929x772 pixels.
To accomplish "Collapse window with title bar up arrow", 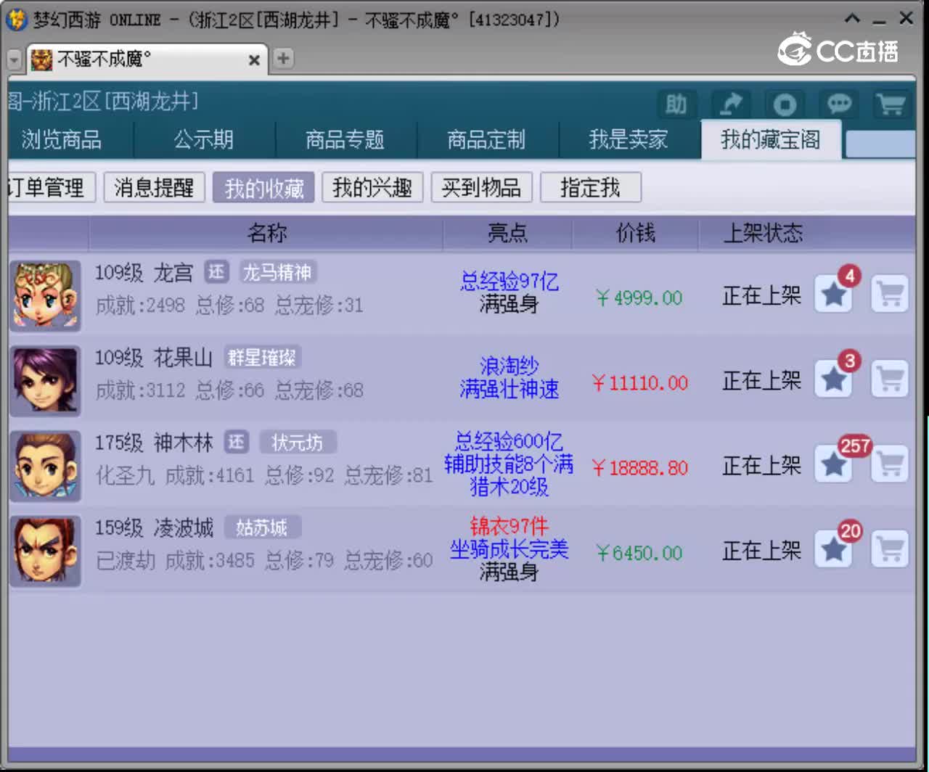I will tap(853, 19).
